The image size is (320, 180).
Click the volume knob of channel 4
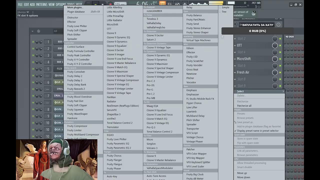(x=41, y=62)
